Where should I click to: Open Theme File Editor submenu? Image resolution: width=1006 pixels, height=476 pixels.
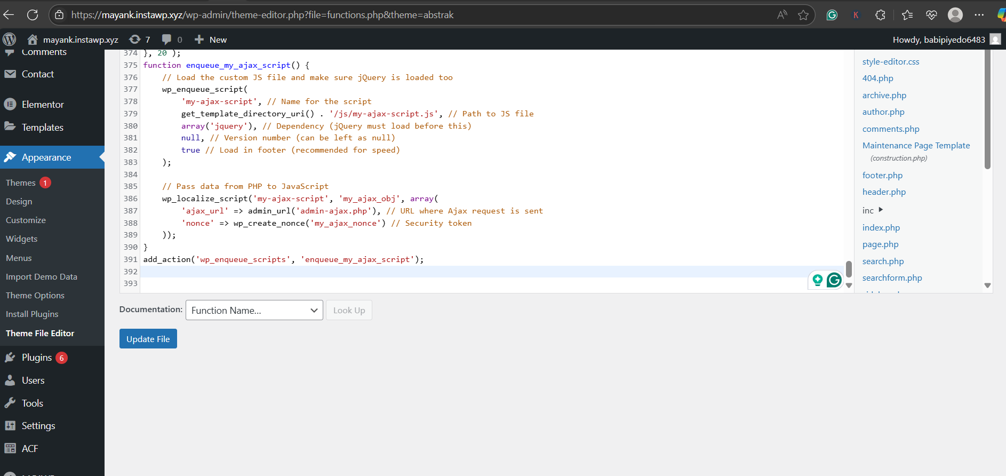(40, 333)
